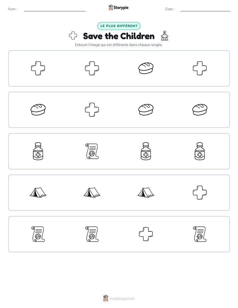
Task: Click the bear mascot icon in footer
Action: pos(106,298)
